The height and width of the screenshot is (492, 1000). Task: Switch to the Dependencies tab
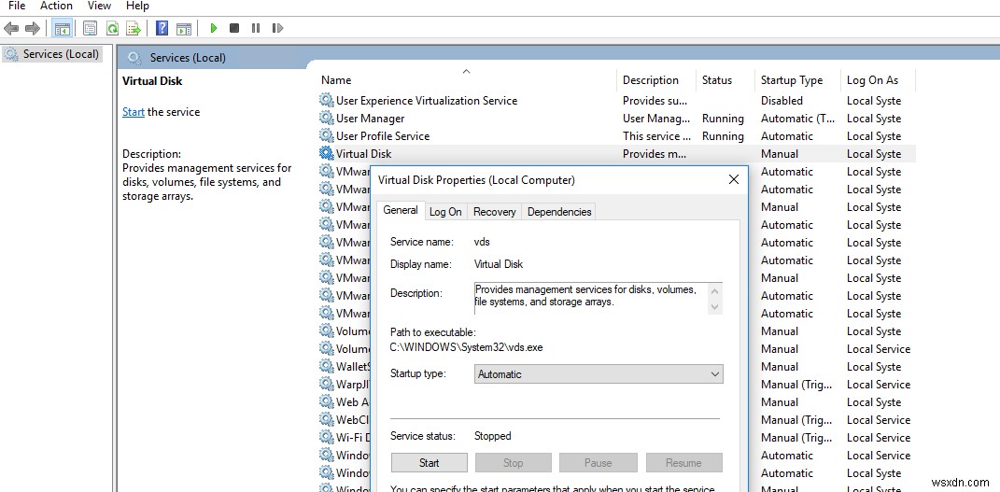tap(559, 212)
